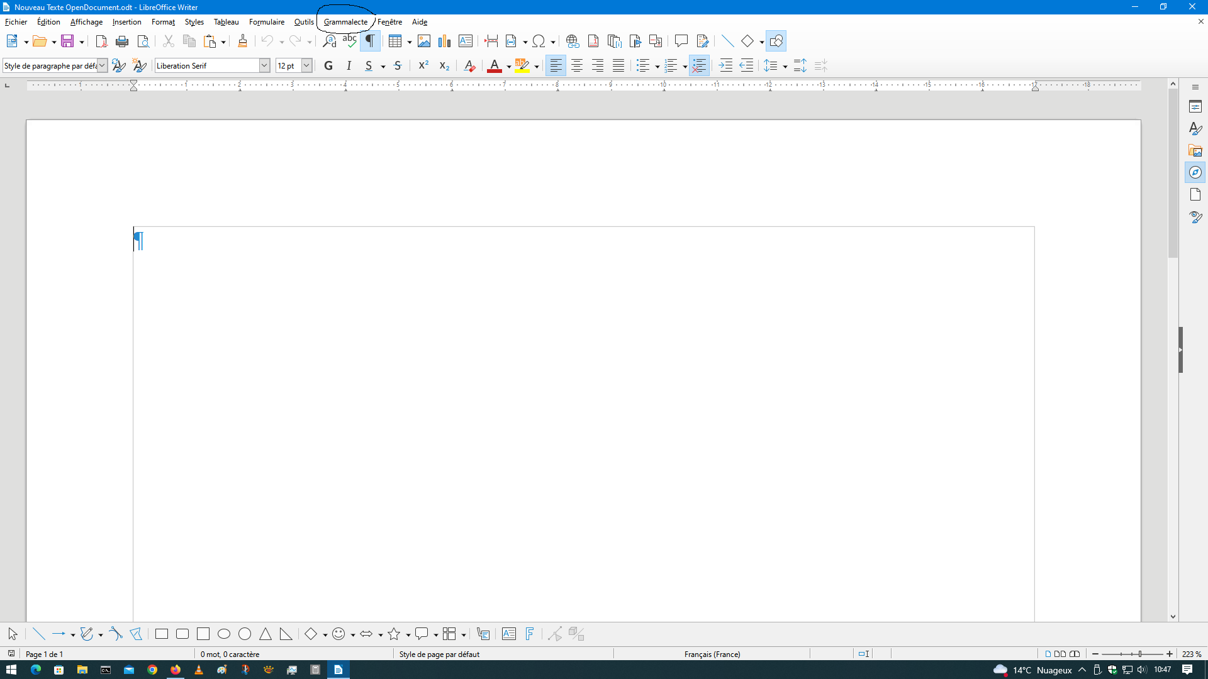
Task: Select the Ellipse drawing tool
Action: 224,634
